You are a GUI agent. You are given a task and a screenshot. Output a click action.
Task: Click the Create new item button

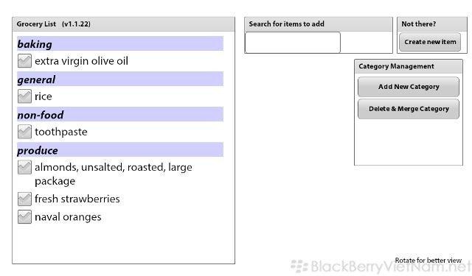(x=430, y=42)
